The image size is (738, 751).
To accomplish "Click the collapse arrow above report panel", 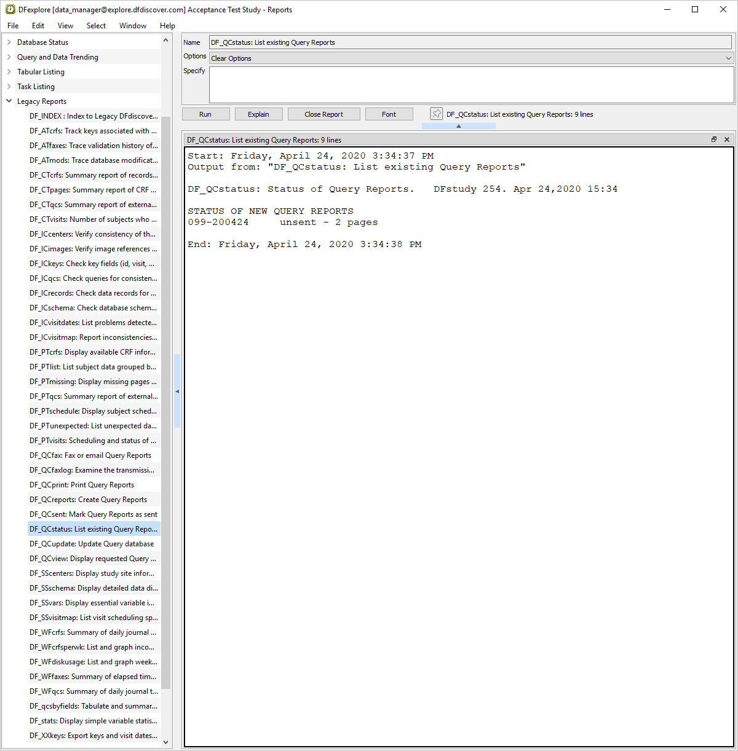I will click(x=458, y=126).
